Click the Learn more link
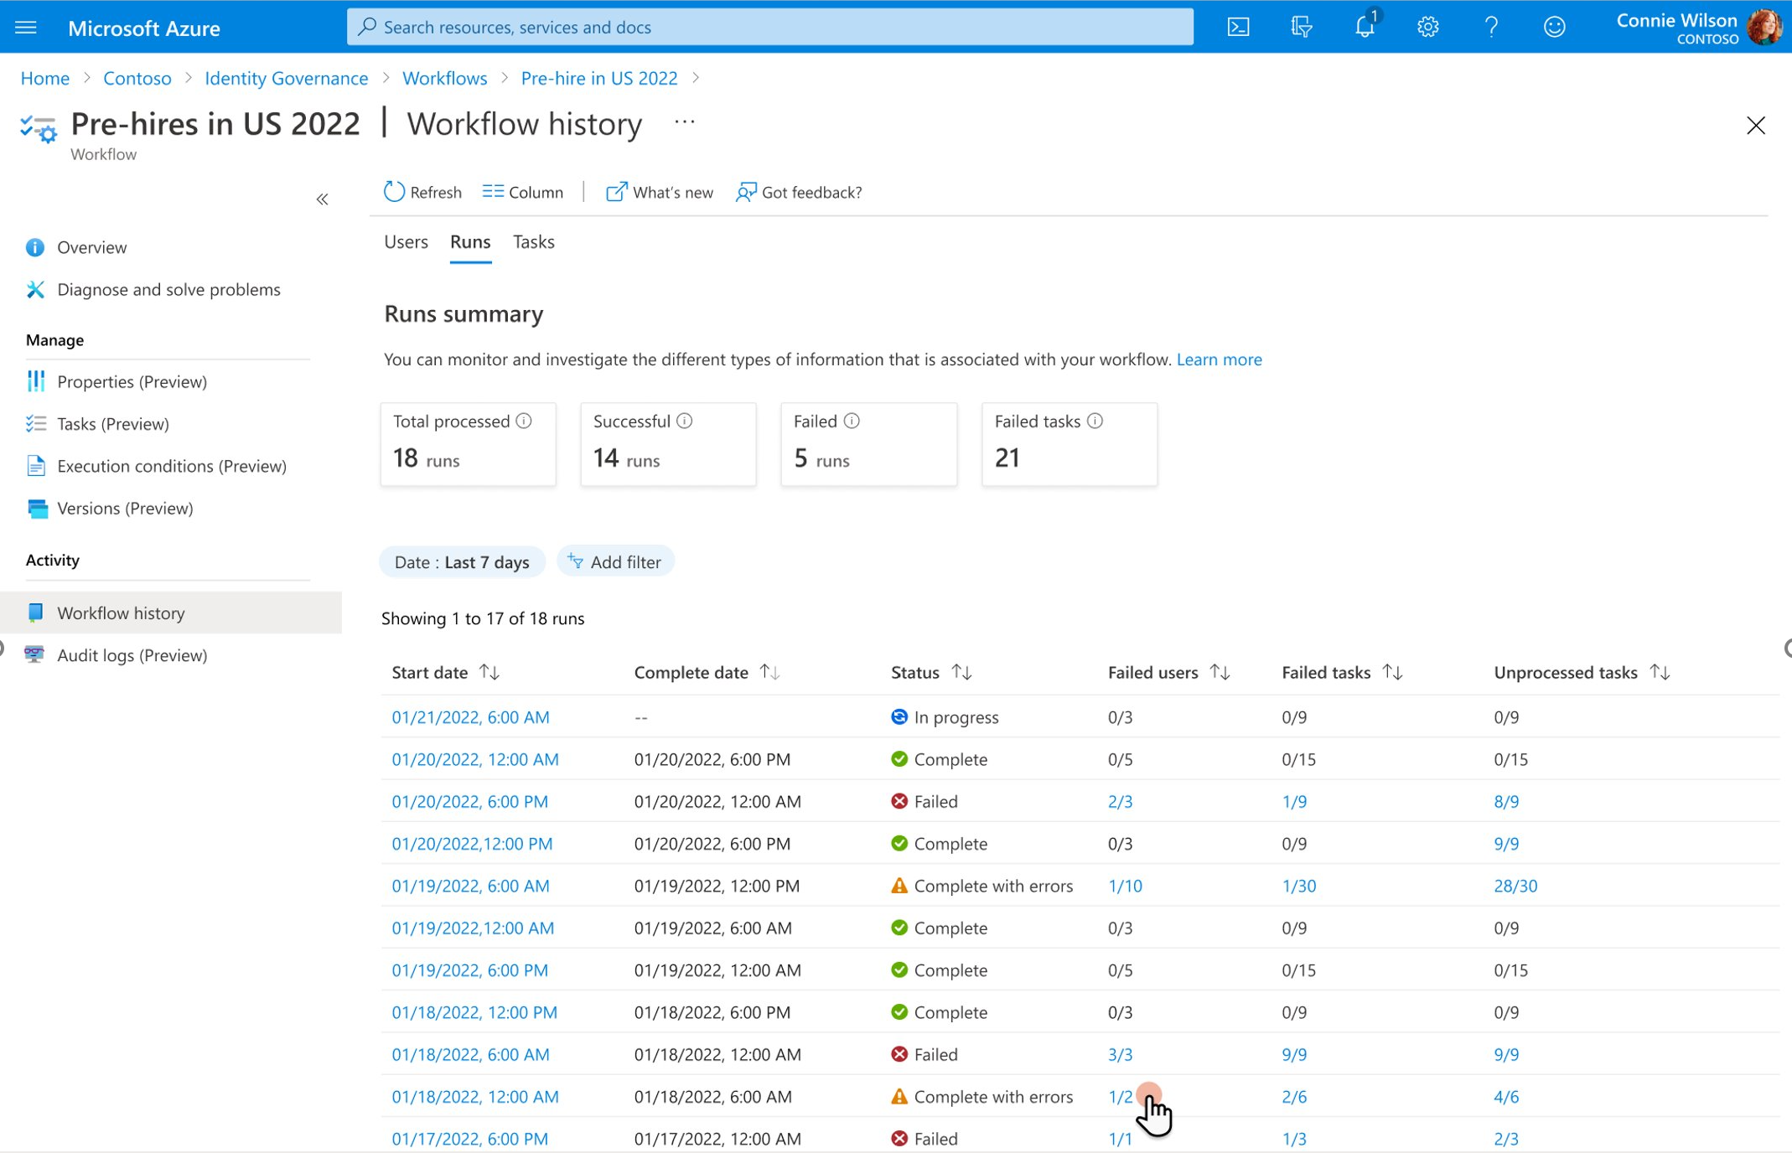1792x1153 pixels. 1219,359
